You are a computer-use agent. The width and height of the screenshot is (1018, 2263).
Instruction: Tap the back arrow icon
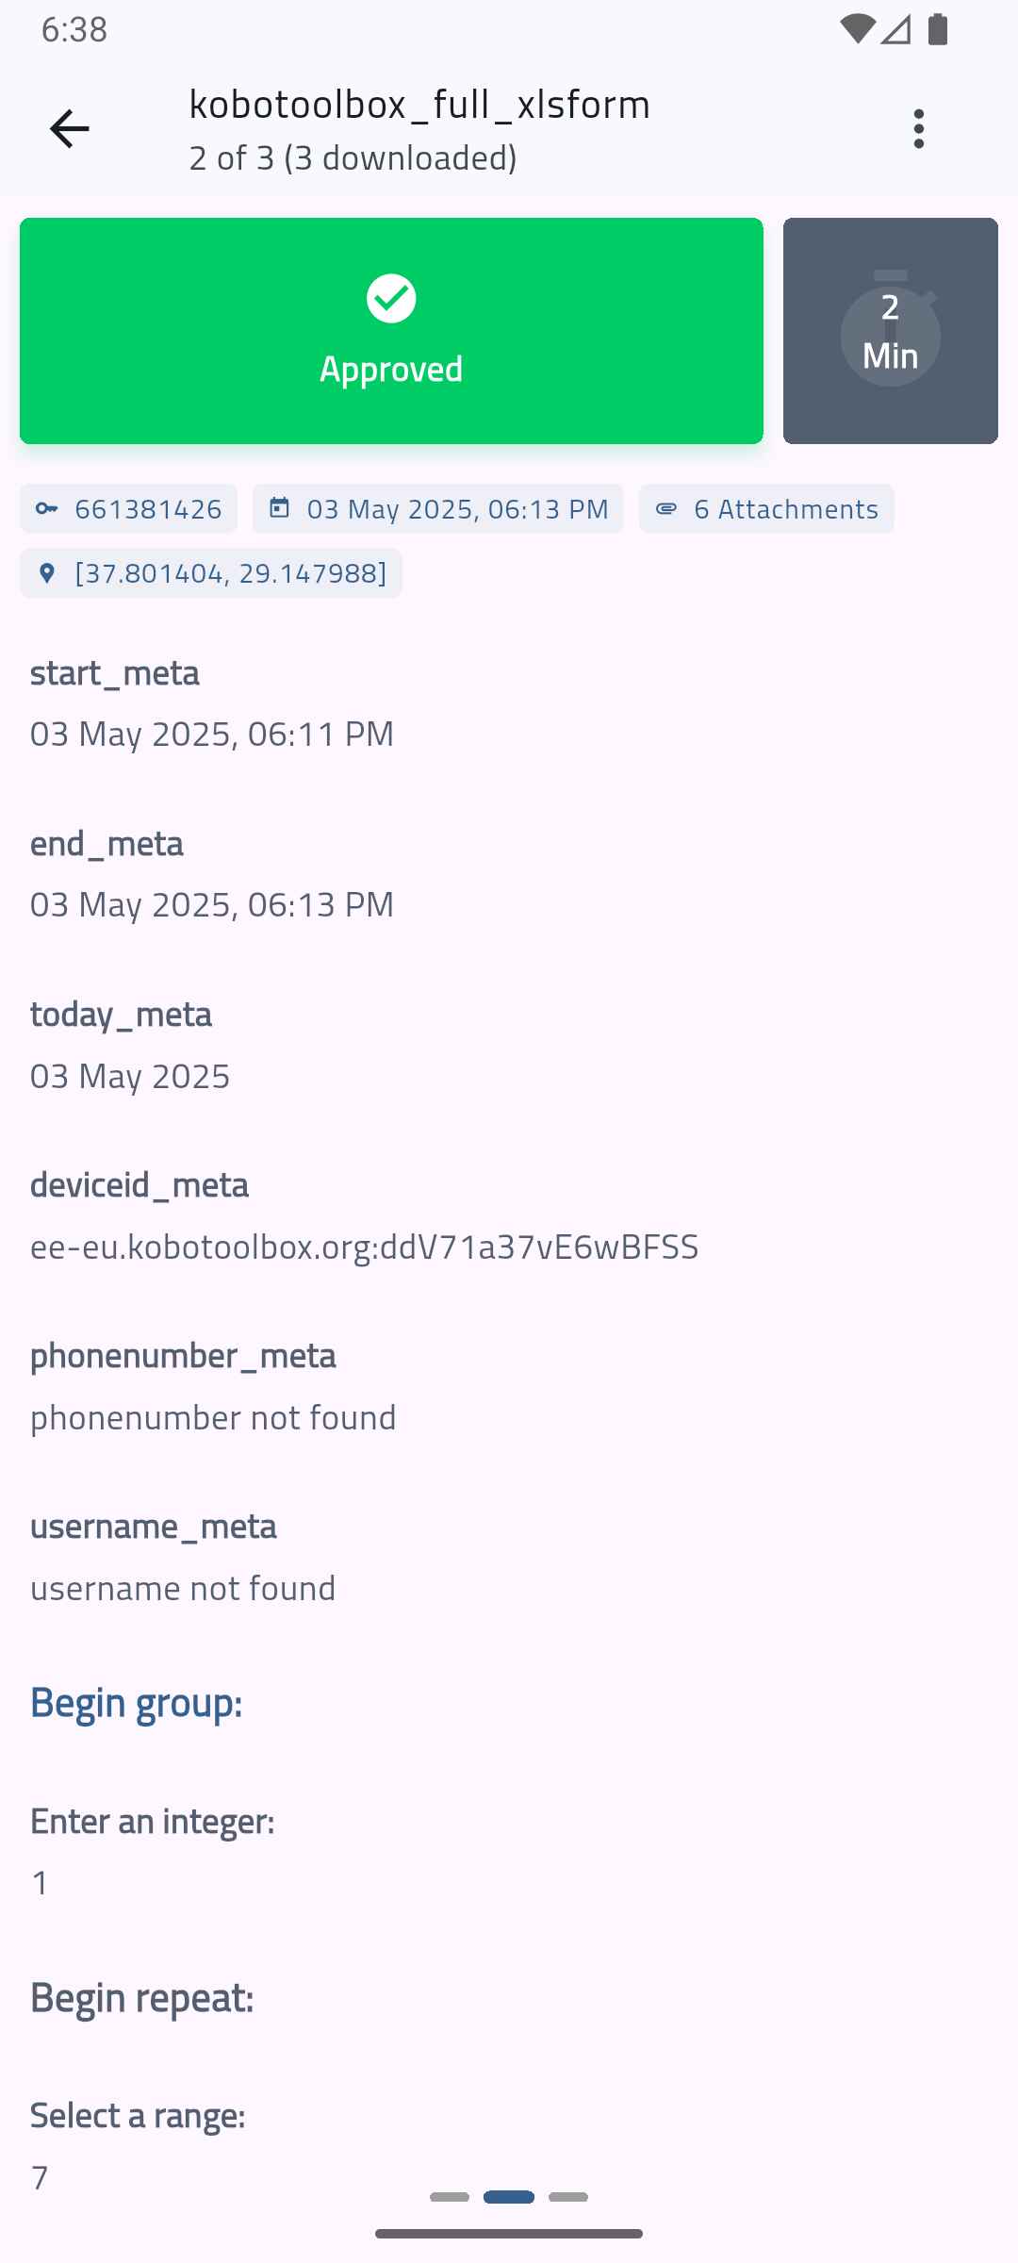pyautogui.click(x=70, y=129)
